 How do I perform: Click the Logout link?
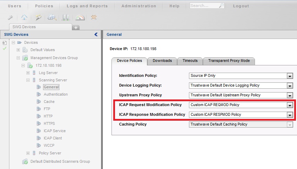pos(241,6)
